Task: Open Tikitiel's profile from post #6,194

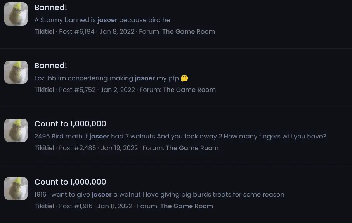Action: [44, 32]
